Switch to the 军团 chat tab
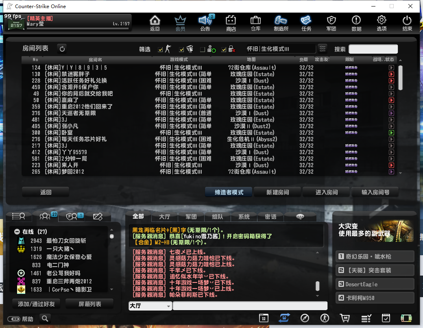Image resolution: width=423 pixels, height=328 pixels. [191, 217]
